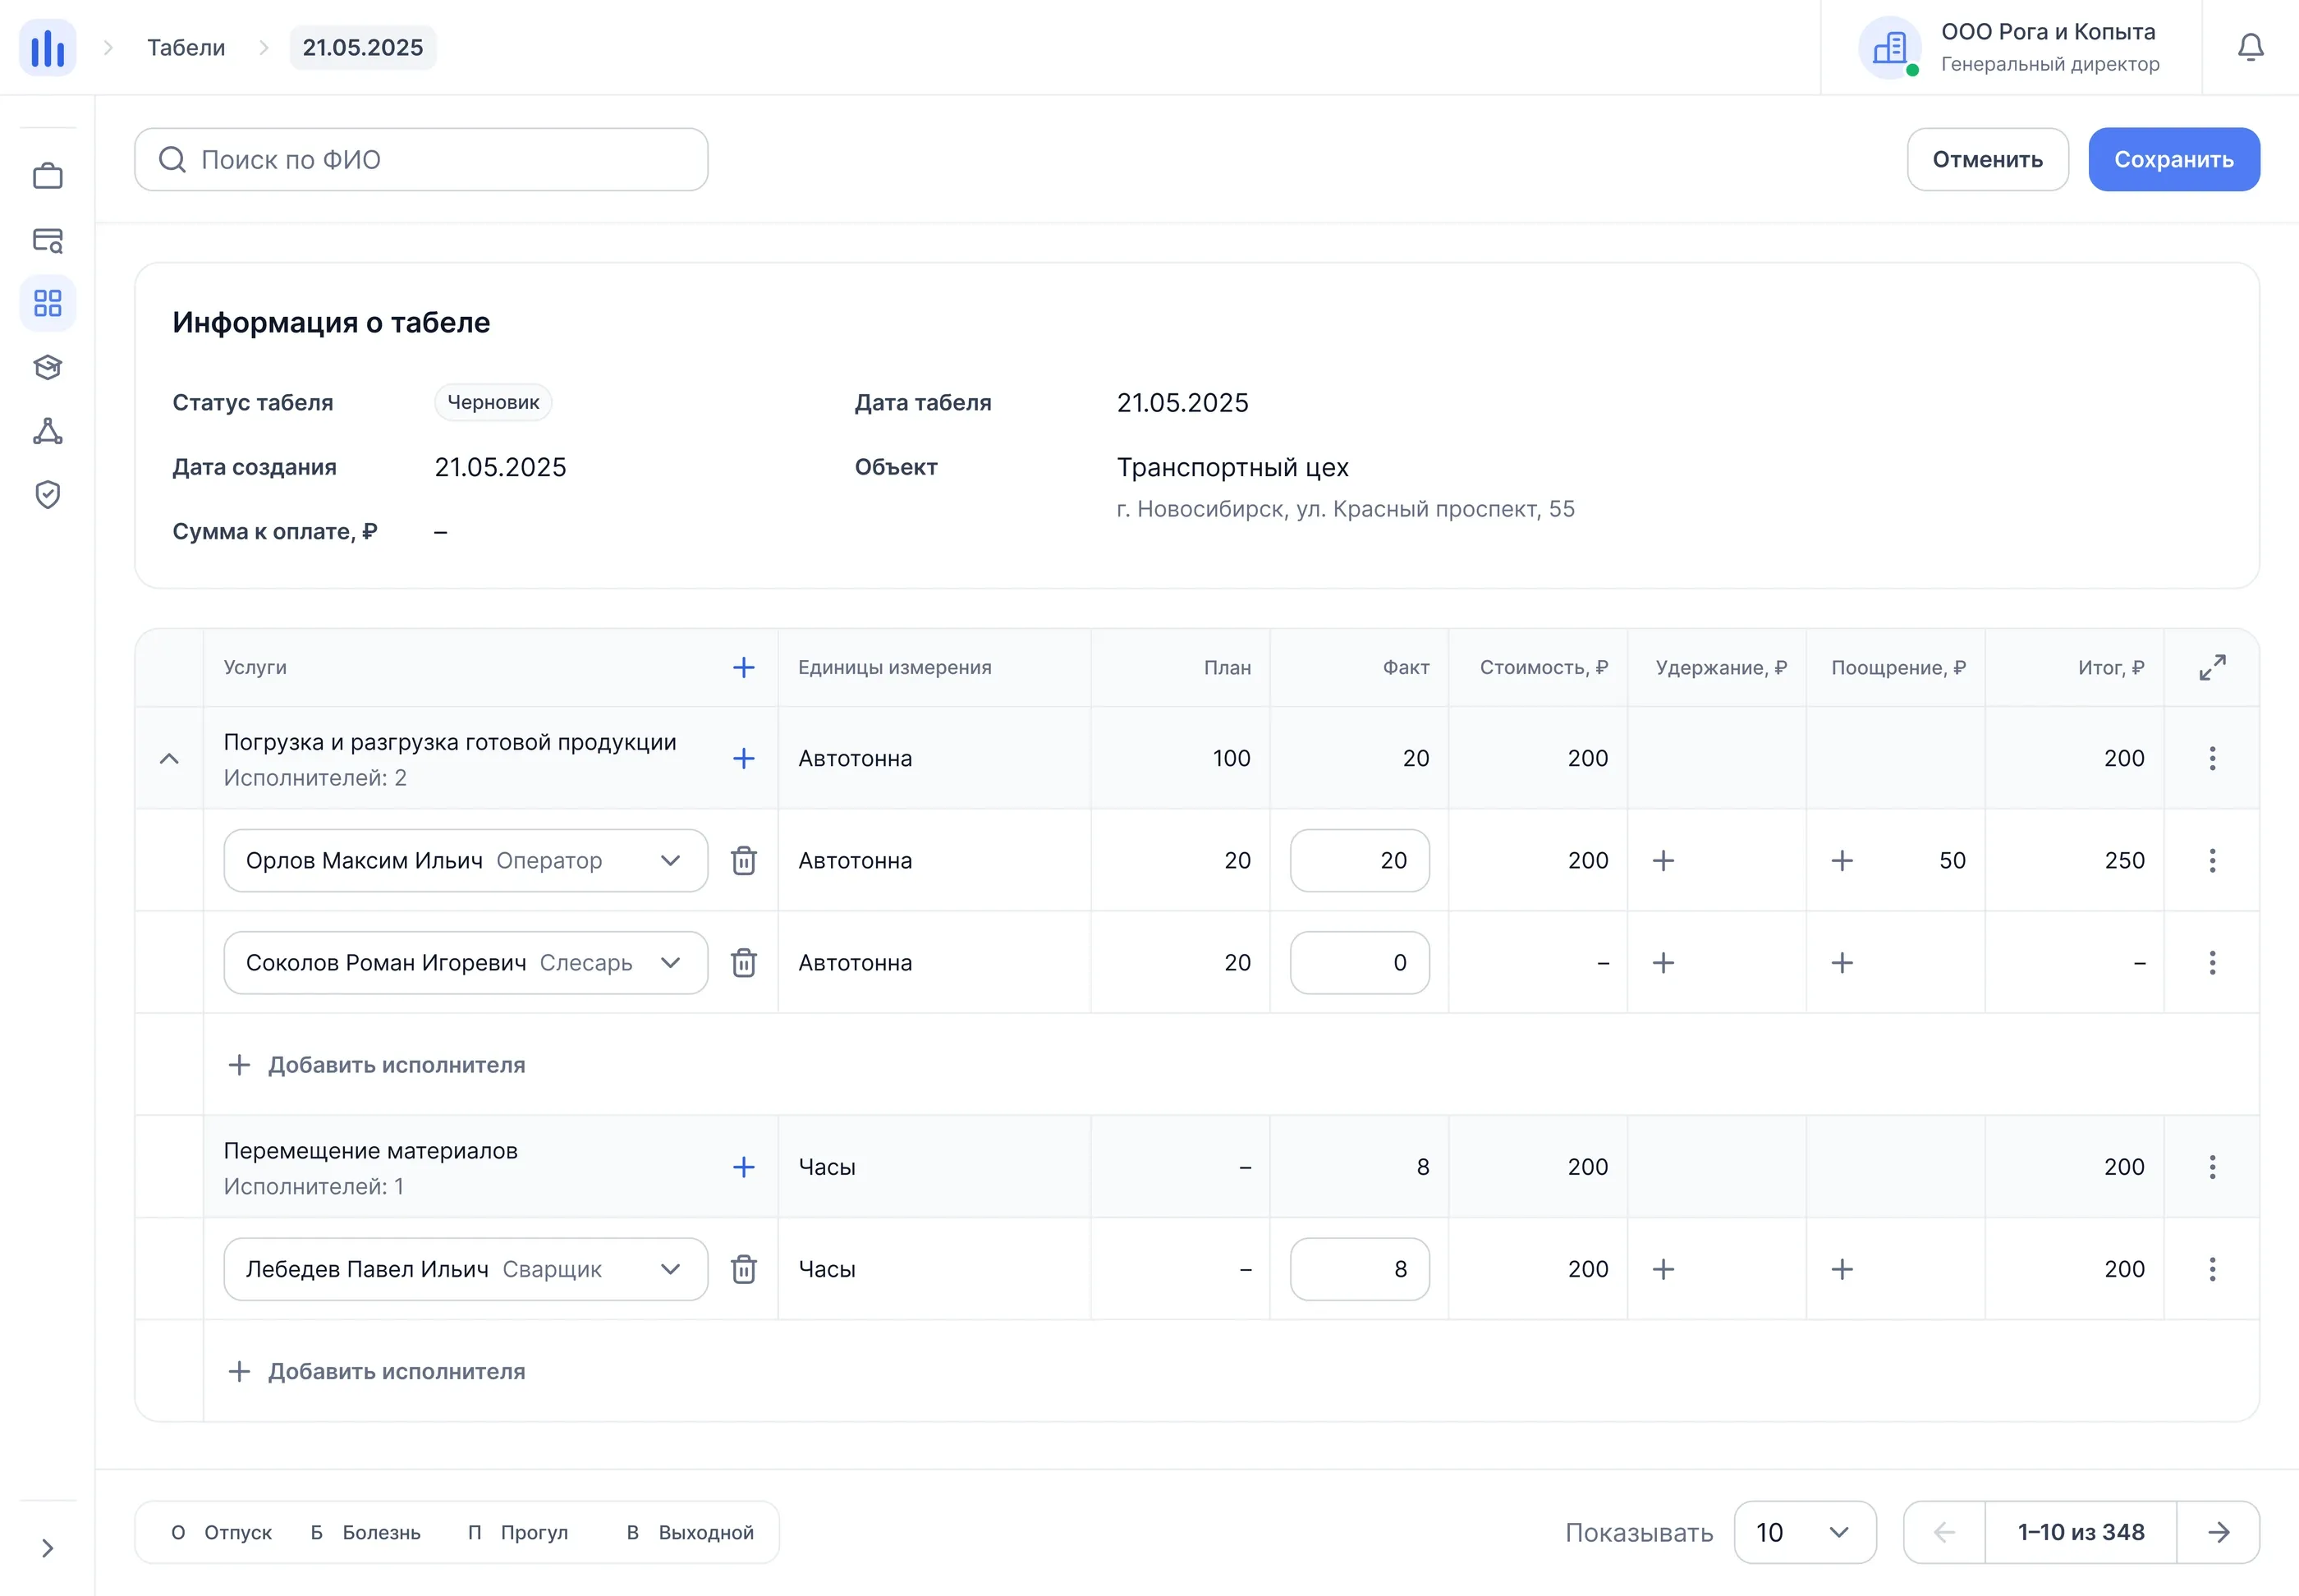Open Соколов Роман Игоревич executor dropdown

point(466,962)
